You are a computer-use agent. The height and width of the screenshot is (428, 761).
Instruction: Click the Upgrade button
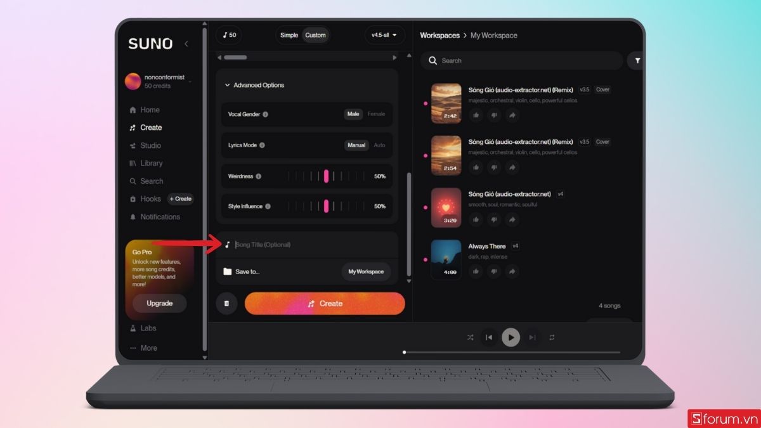coord(160,303)
